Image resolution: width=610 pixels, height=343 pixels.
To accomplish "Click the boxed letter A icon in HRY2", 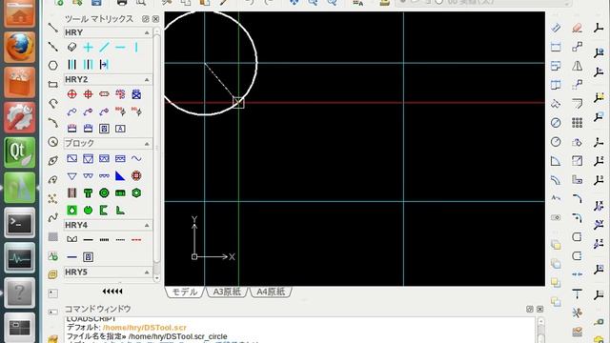I will pos(120,129).
